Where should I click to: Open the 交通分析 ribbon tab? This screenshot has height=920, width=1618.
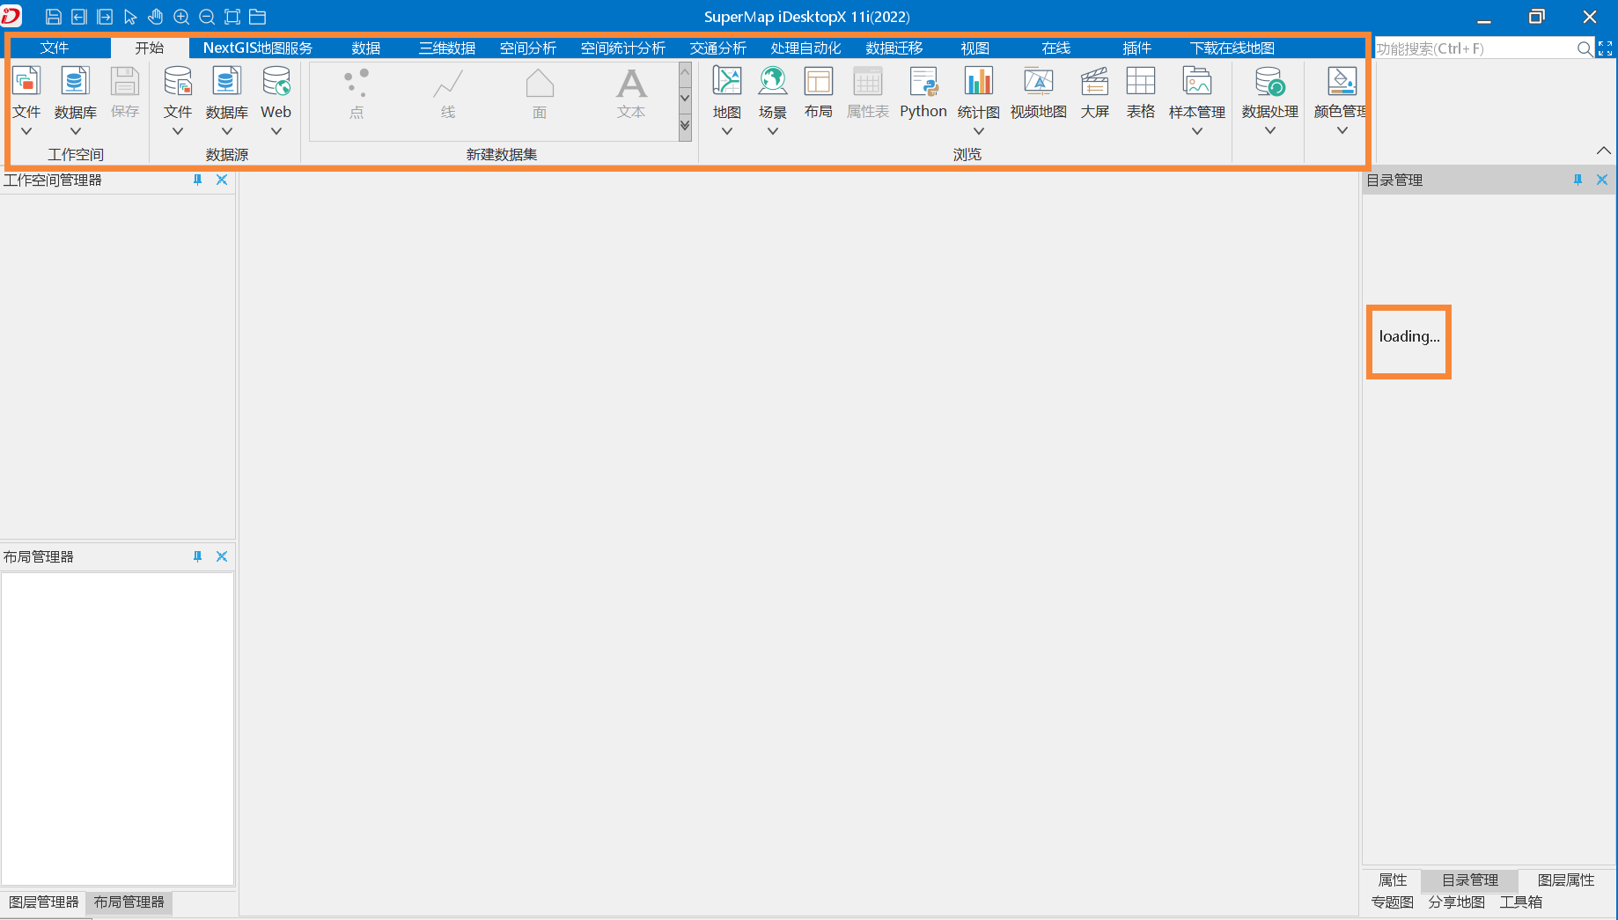(718, 48)
